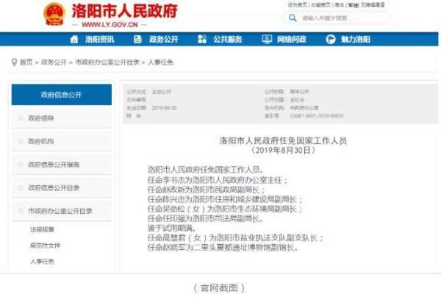Click the 盐业执法支队副支队长 appointment line
Image resolution: width=441 pixels, height=305 pixels.
[x=236, y=238]
